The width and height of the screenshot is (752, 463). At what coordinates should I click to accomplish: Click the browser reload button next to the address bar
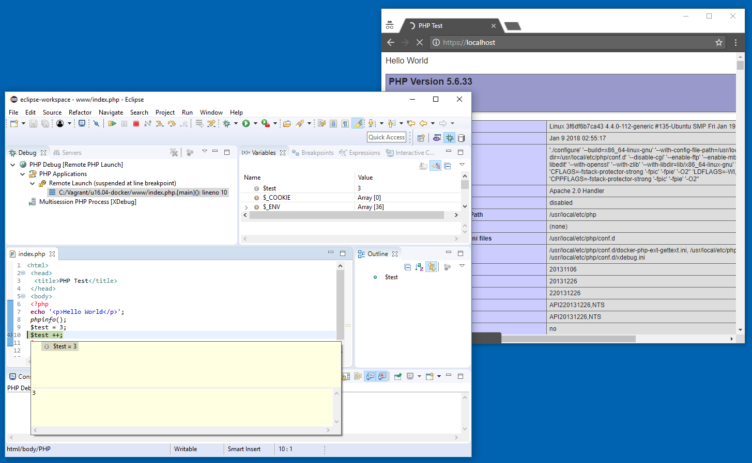(x=419, y=42)
